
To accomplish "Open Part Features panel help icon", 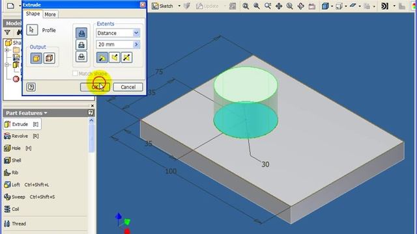I will coord(91,112).
